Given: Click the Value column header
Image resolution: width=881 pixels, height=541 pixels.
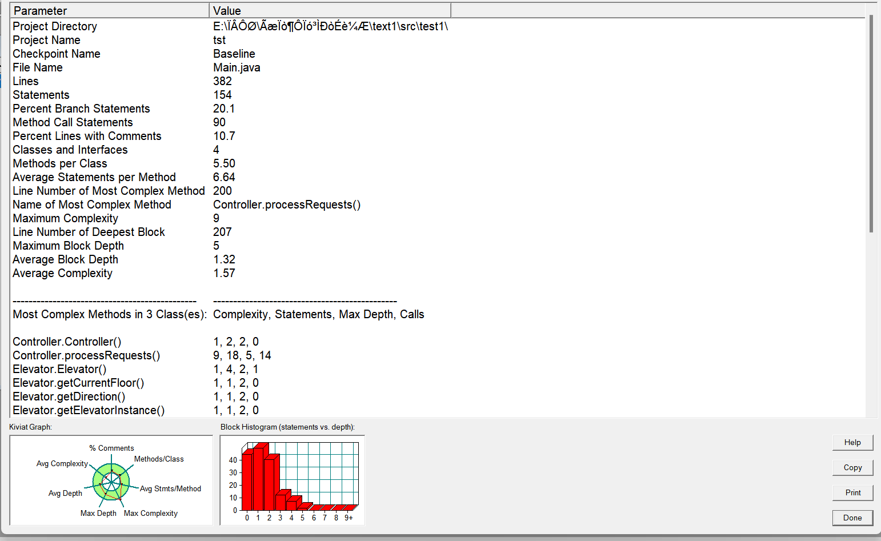Looking at the screenshot, I should pos(330,10).
